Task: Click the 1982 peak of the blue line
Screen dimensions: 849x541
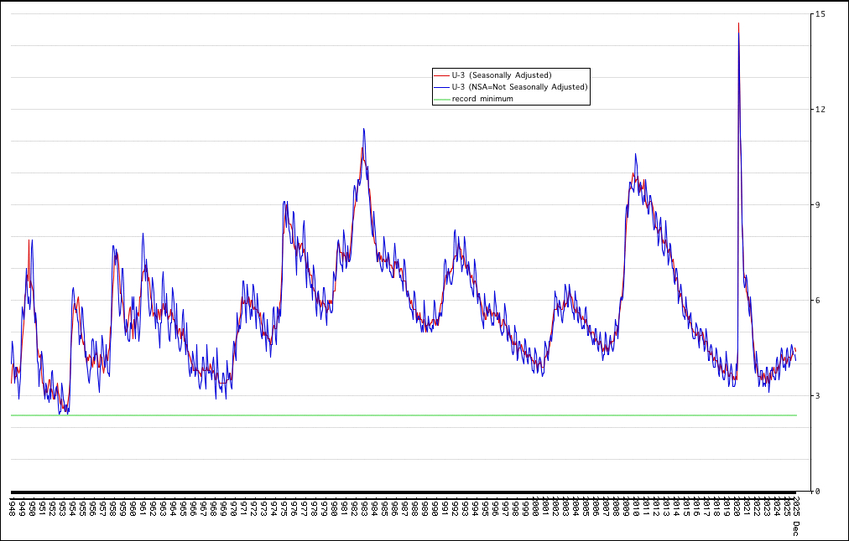Action: (363, 129)
